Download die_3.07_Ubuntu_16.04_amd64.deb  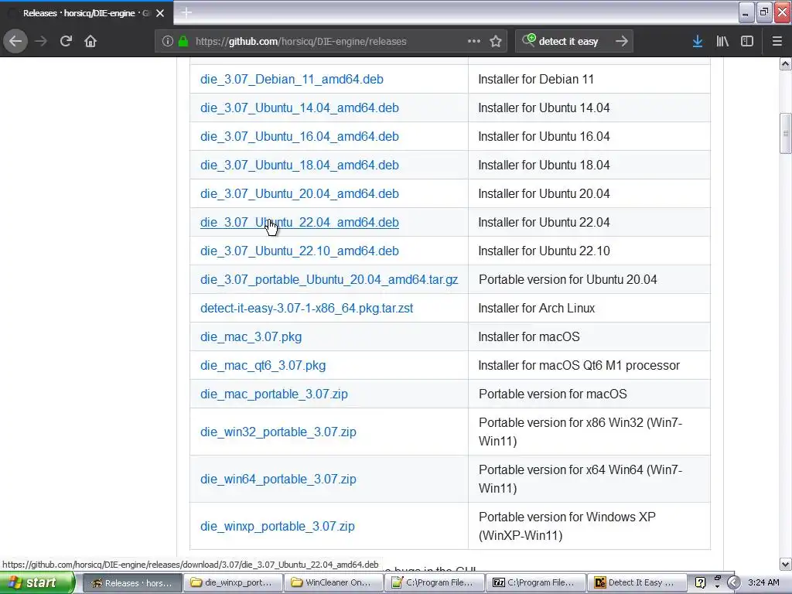(299, 136)
